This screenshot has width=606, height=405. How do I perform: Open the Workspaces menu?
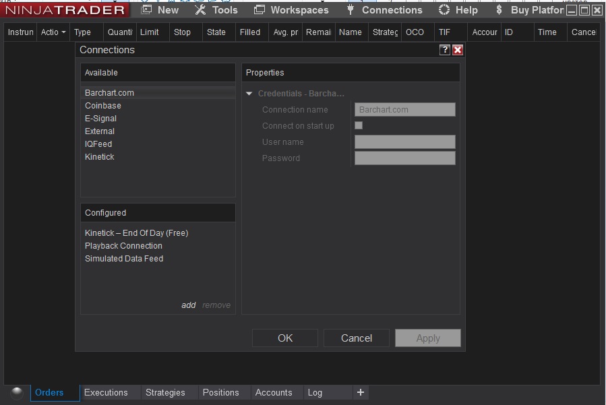(x=291, y=9)
